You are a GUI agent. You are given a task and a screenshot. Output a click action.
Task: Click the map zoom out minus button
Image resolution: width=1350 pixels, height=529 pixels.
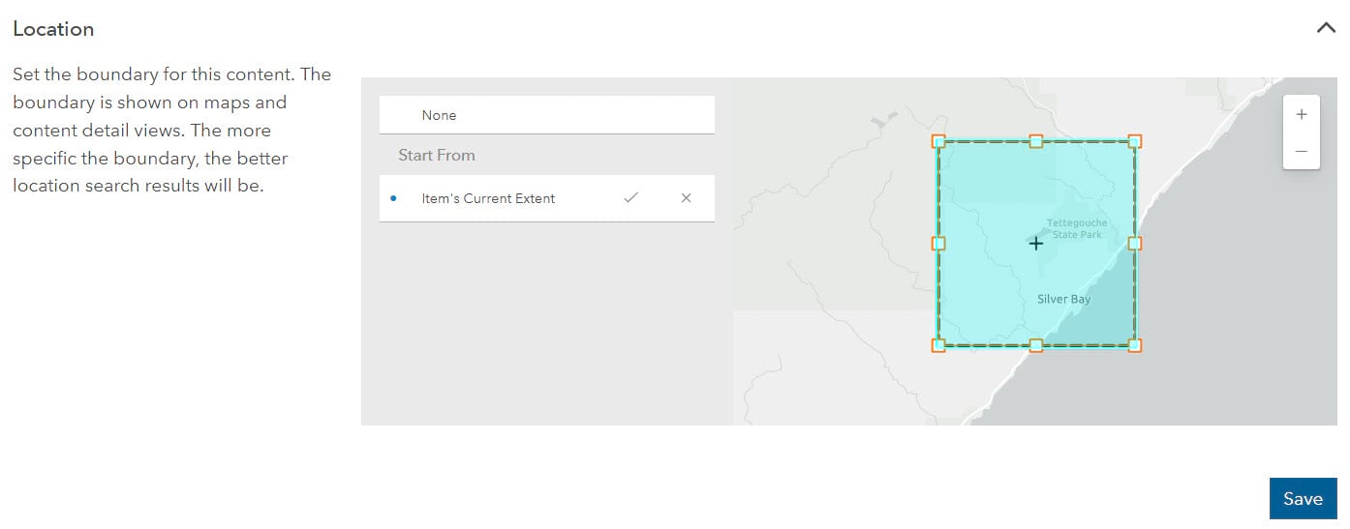click(x=1301, y=151)
